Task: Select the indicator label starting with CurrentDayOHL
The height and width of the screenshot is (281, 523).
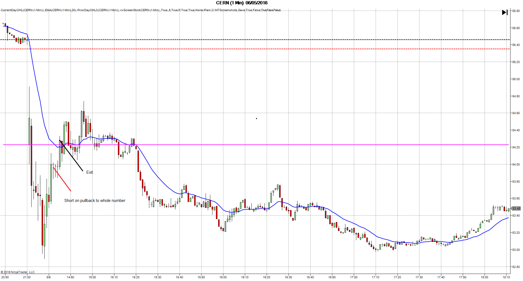Action: (141, 10)
